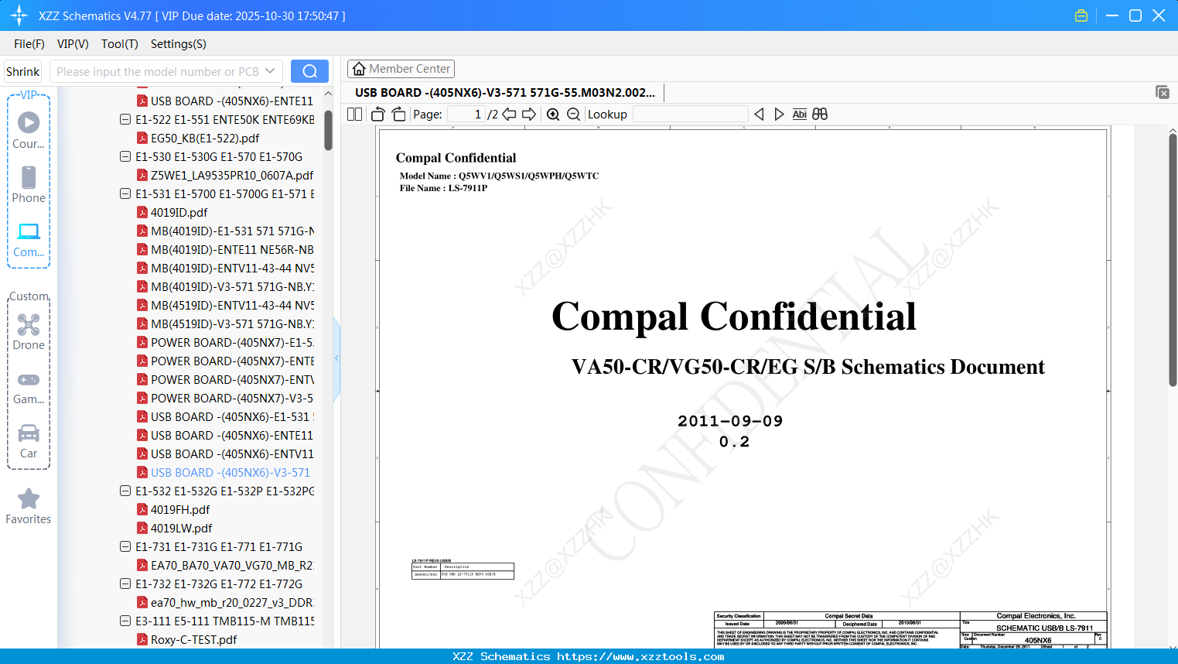The image size is (1178, 664).
Task: Visit the xzztools.com link in status bar
Action: (640, 656)
